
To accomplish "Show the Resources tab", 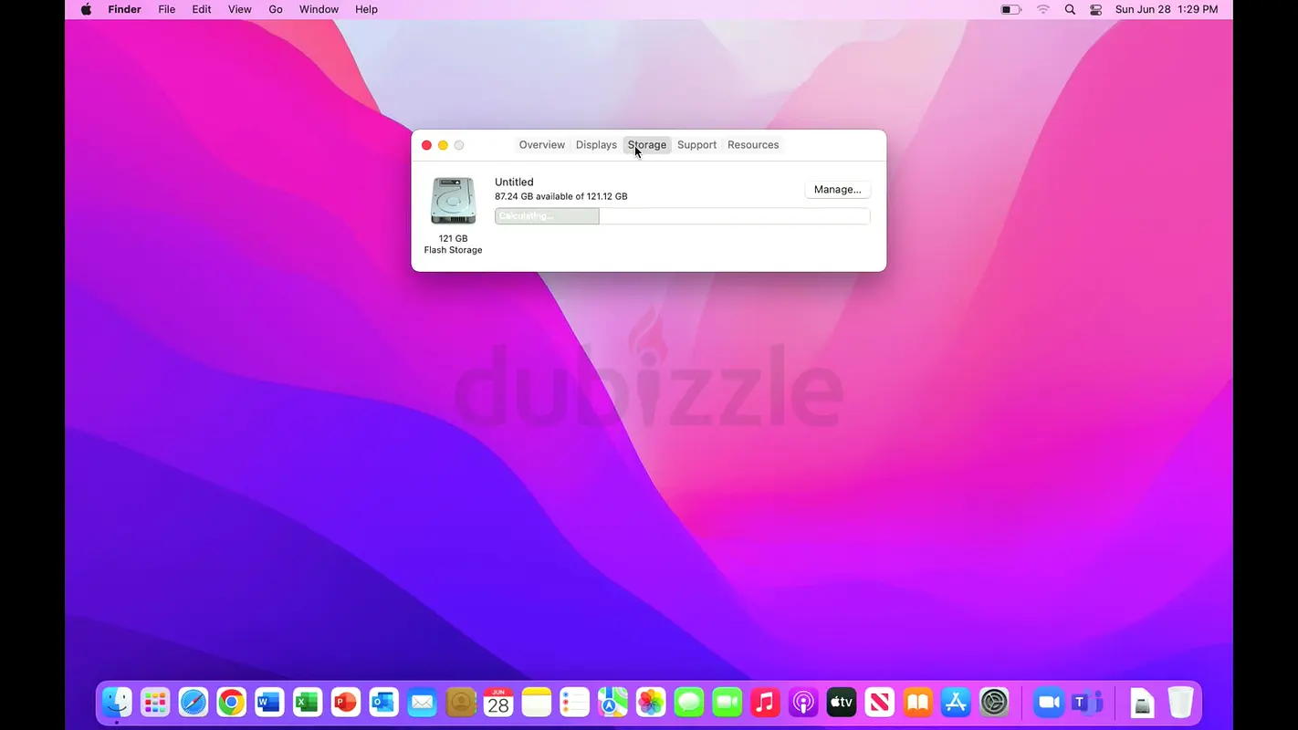I will coord(753,145).
